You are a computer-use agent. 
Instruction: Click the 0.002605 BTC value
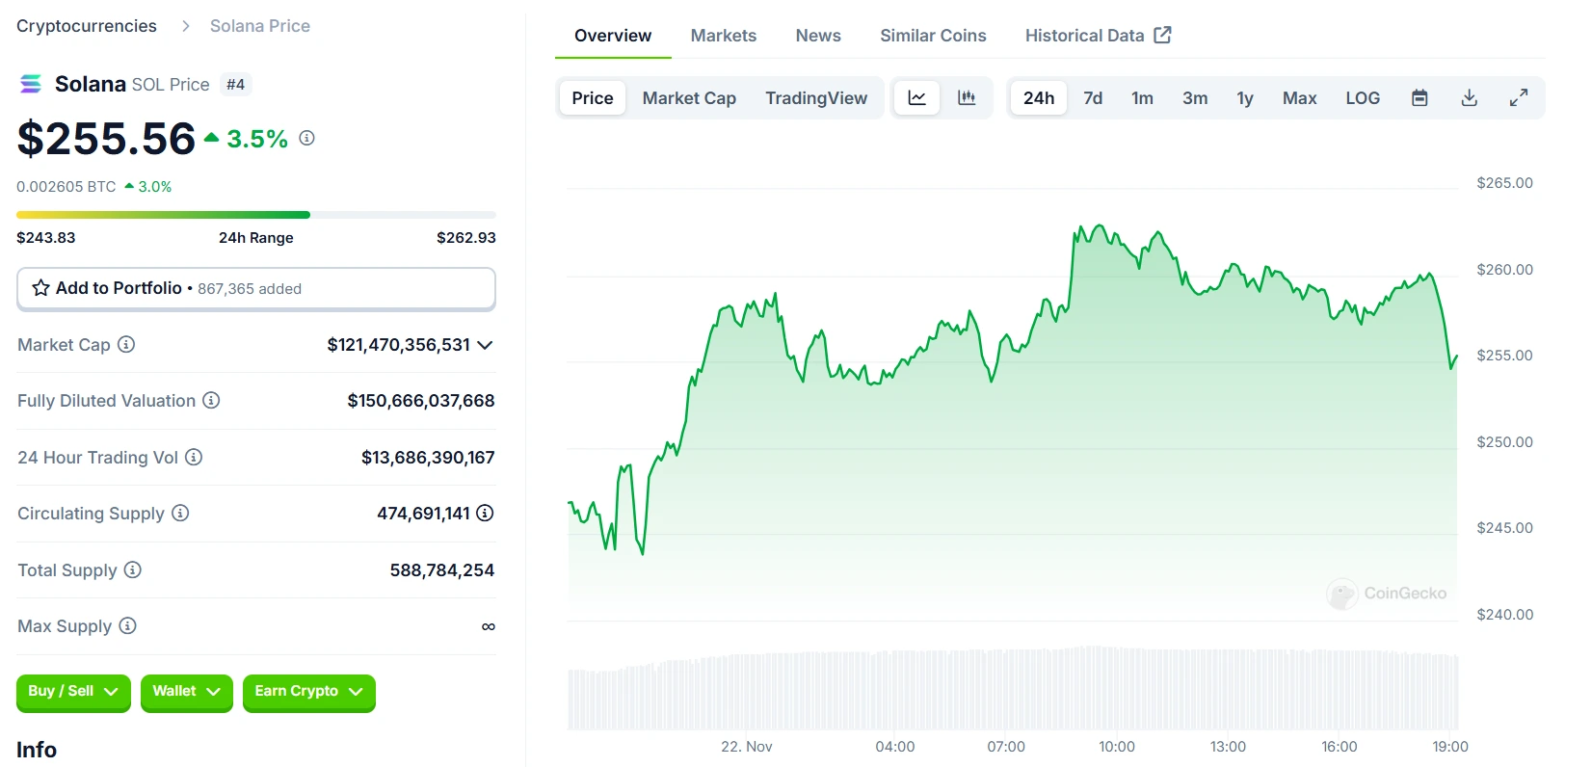[66, 186]
